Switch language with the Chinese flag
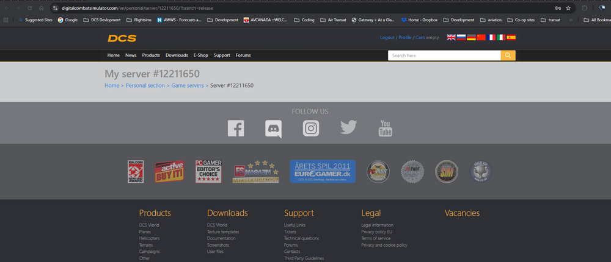 481,37
